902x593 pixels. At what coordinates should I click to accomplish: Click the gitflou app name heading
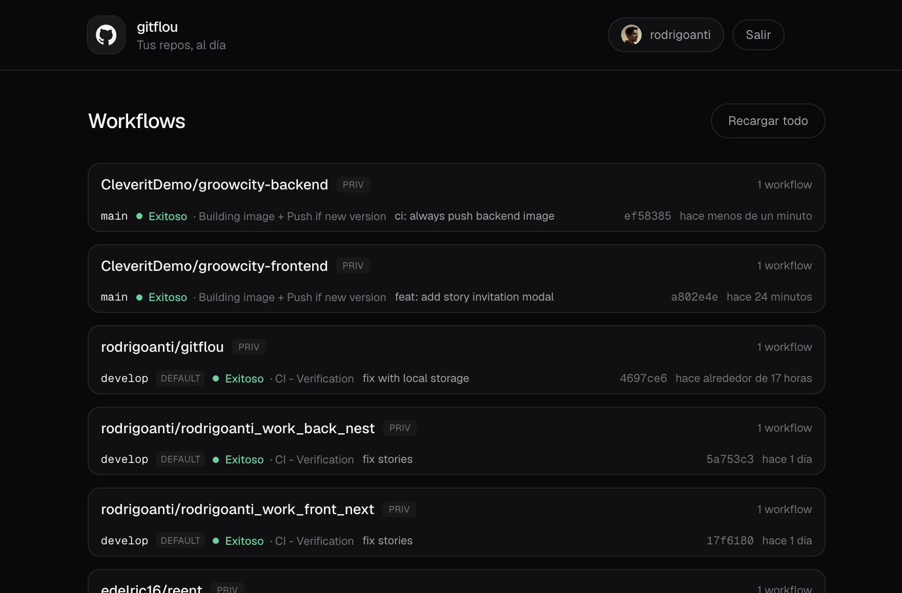pyautogui.click(x=157, y=27)
